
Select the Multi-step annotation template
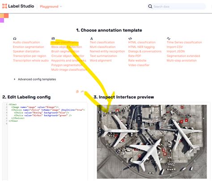point(182,60)
